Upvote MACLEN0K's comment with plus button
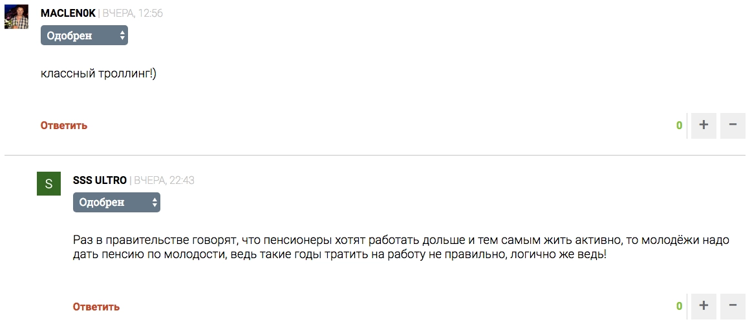The height and width of the screenshot is (324, 752). (x=704, y=125)
